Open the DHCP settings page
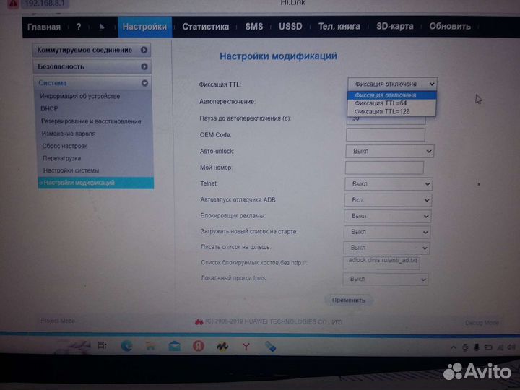520x390 pixels. pos(49,109)
